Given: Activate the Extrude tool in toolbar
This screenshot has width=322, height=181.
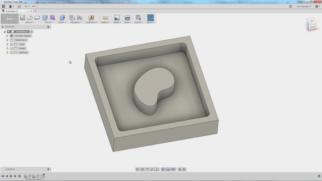Looking at the screenshot, I should click(45, 18).
